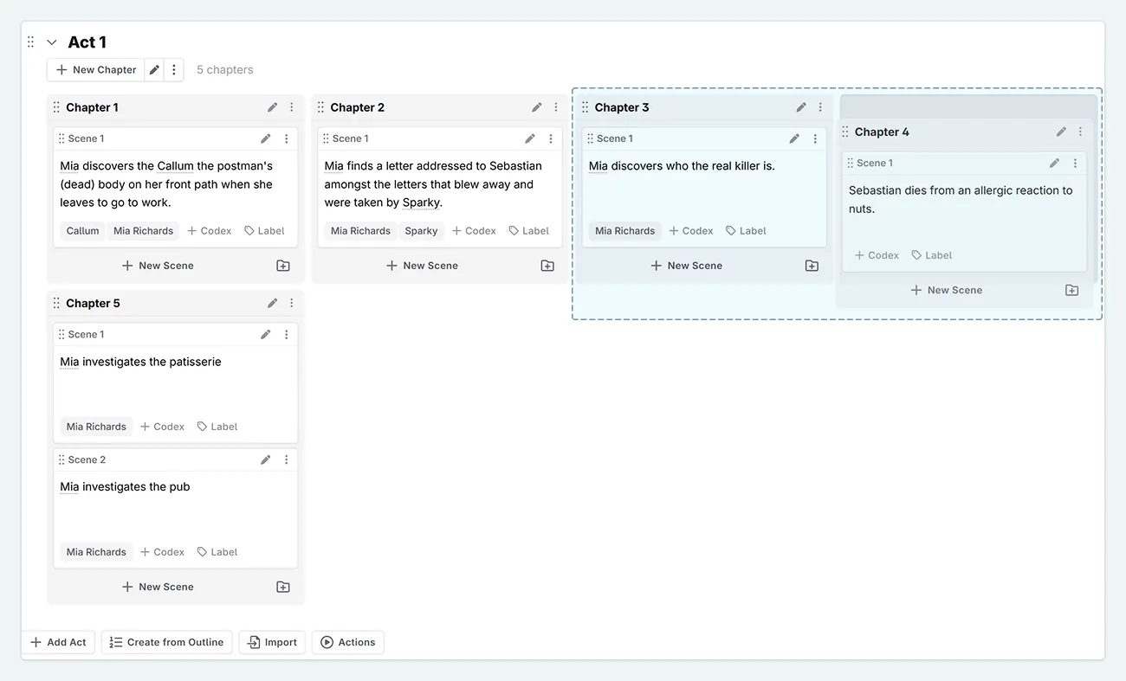Click the import scenes icon below Chapter 3
The height and width of the screenshot is (681, 1126).
(x=812, y=265)
